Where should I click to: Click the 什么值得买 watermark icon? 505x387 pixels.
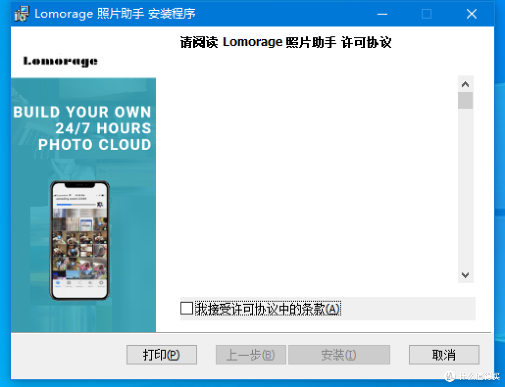pos(450,377)
